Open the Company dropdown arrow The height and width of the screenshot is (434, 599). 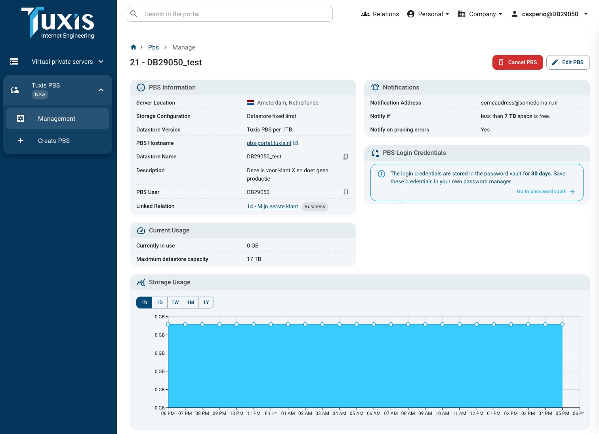(500, 14)
